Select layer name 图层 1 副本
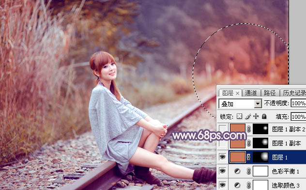Image resolution: width=306 pixels, height=190 pixels. pos(286,143)
